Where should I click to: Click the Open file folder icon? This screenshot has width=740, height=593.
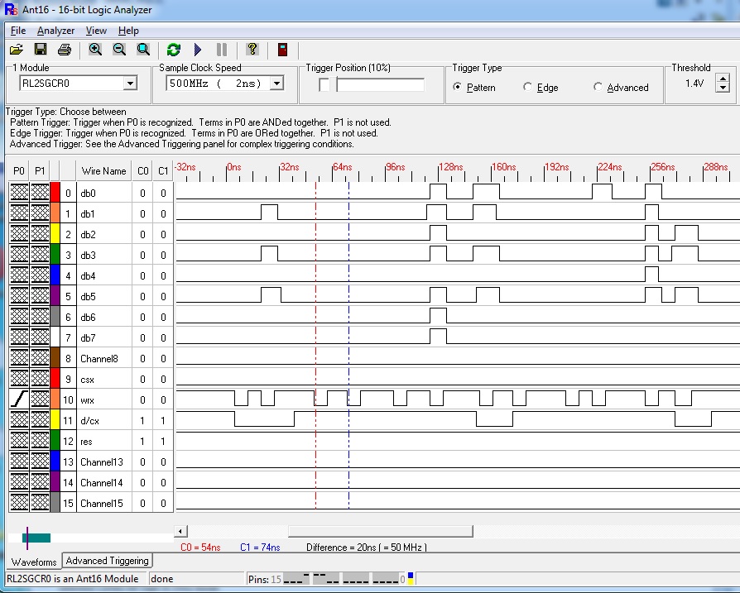point(16,50)
